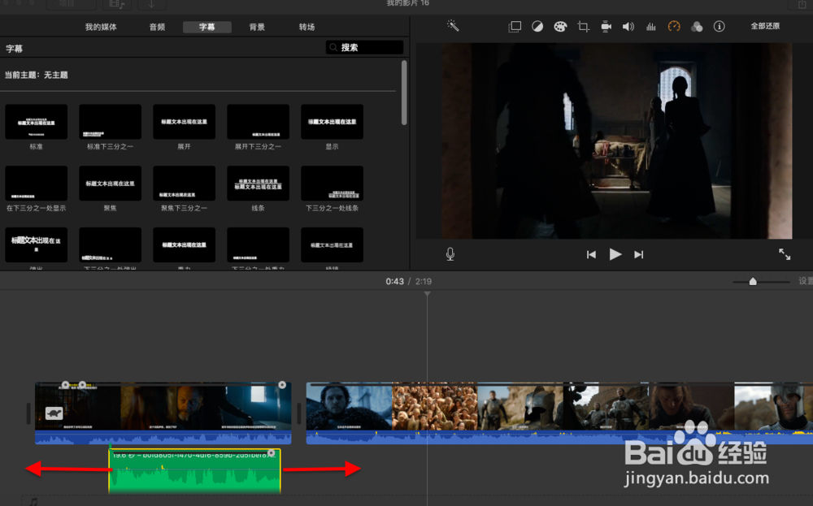Play the movie in the viewer
This screenshot has width=813, height=506.
point(615,254)
